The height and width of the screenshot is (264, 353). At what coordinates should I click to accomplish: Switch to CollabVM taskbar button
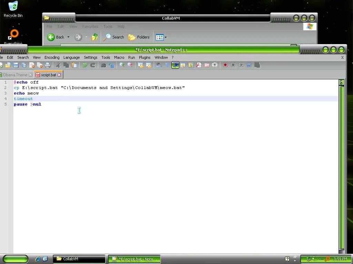click(79, 259)
